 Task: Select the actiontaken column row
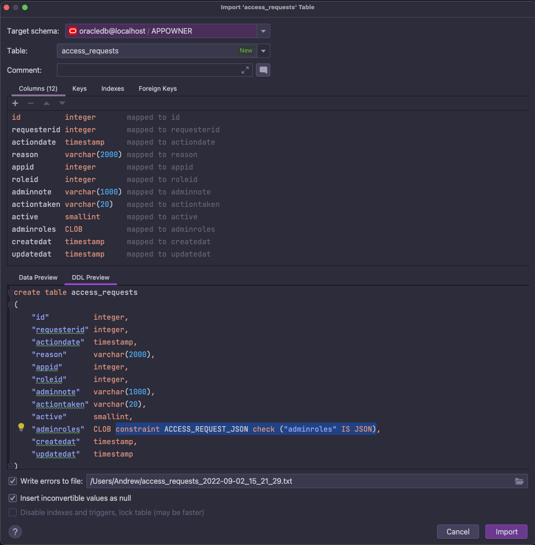[x=268, y=205]
